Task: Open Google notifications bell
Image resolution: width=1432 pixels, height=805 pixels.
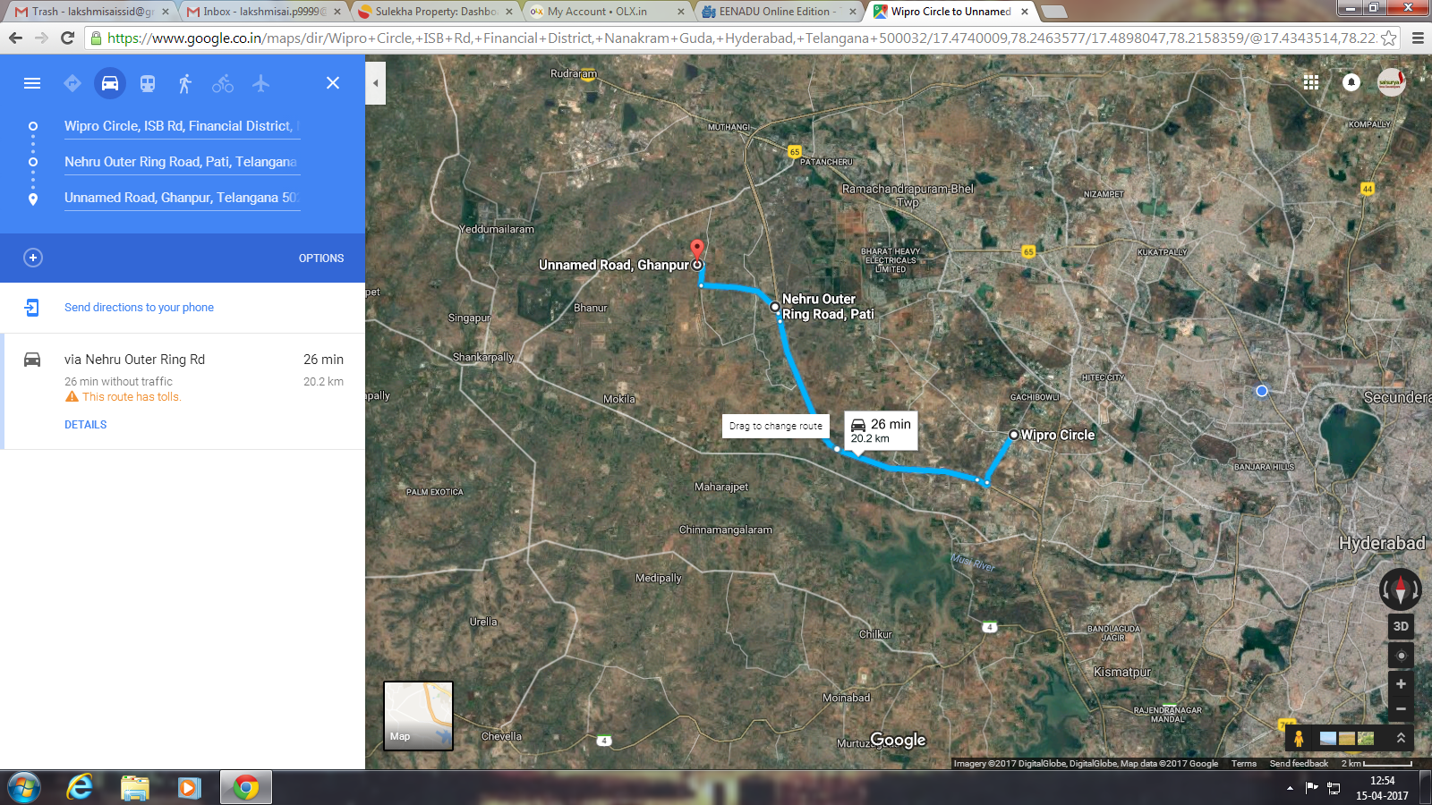Action: point(1351,82)
